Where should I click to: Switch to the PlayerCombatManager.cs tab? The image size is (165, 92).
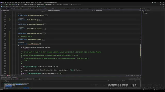pyautogui.click(x=32, y=9)
